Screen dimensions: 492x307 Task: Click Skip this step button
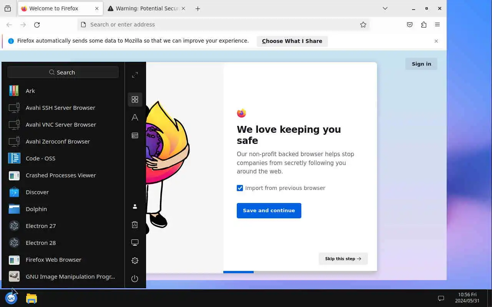click(x=343, y=259)
